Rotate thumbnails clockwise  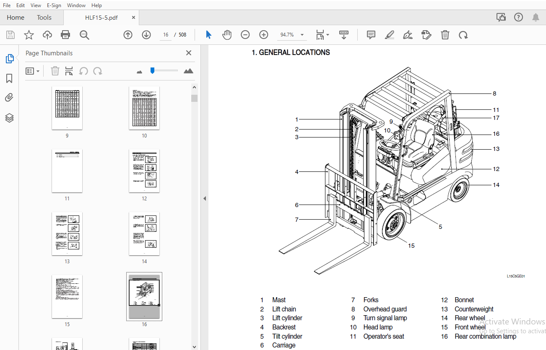click(x=98, y=71)
